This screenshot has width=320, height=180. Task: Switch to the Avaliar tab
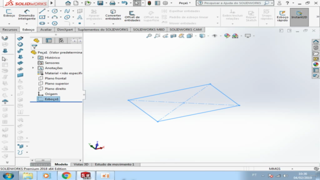tap(45, 29)
